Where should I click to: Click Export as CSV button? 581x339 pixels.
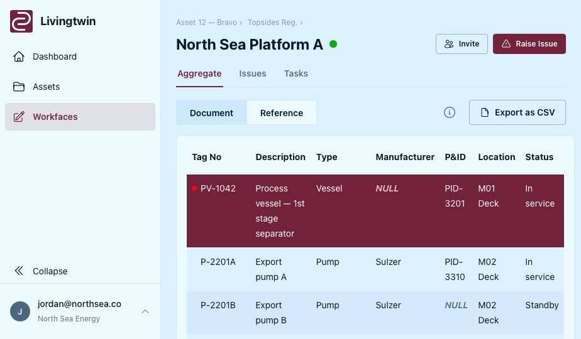pyautogui.click(x=517, y=112)
